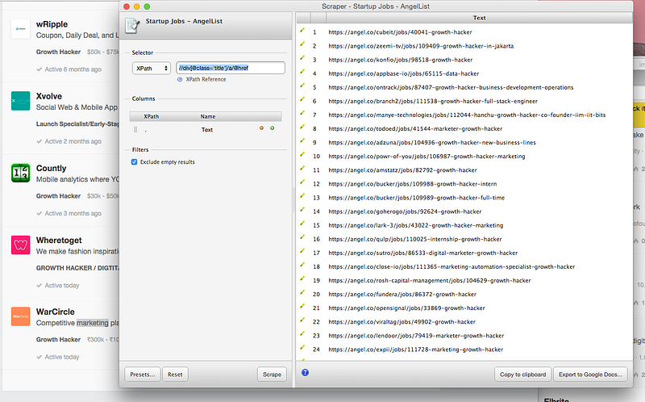Select the lendoor marketer-growth-hacker URL
645x402 pixels.
pyautogui.click(x=416, y=336)
